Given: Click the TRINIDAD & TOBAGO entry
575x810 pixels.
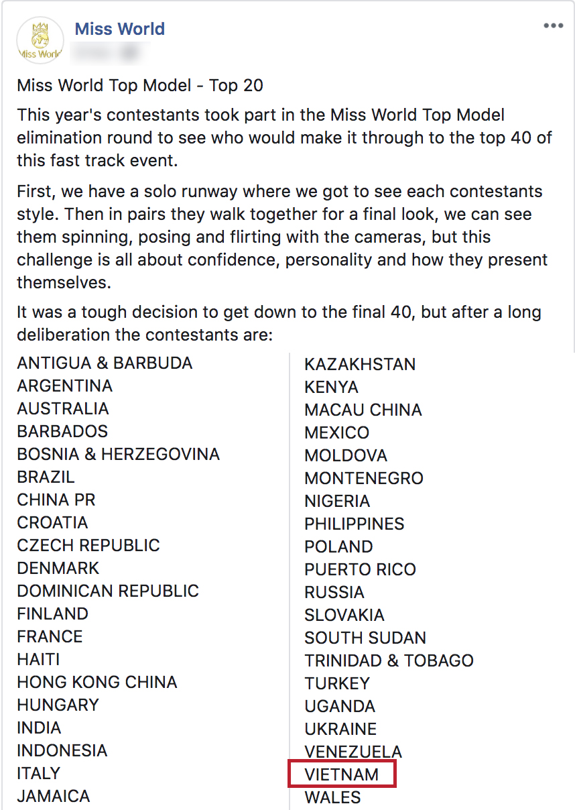Looking at the screenshot, I should (x=389, y=660).
